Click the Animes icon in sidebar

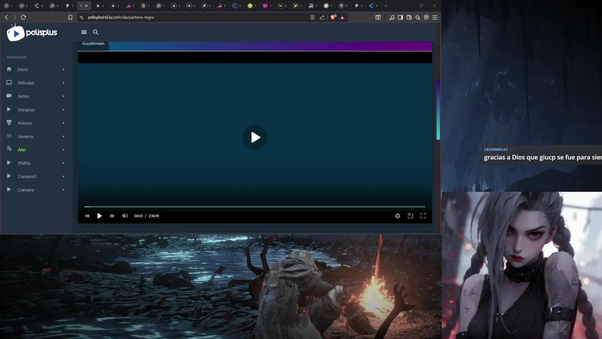pos(9,122)
